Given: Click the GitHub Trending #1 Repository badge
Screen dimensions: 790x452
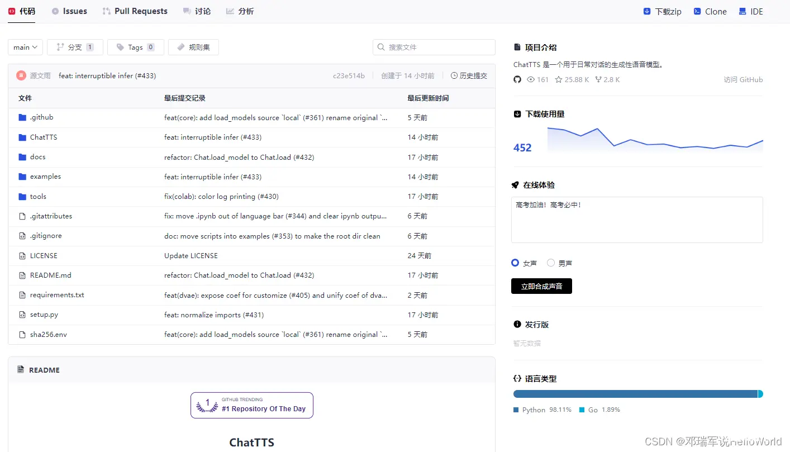Looking at the screenshot, I should pyautogui.click(x=252, y=405).
